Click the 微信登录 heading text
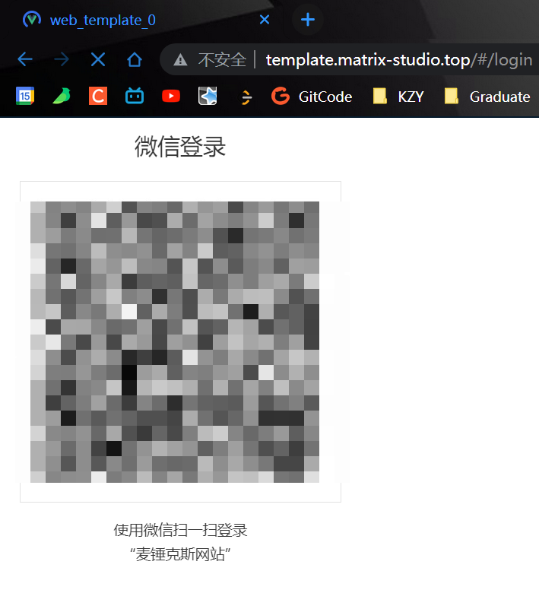The height and width of the screenshot is (590, 539). (x=180, y=147)
